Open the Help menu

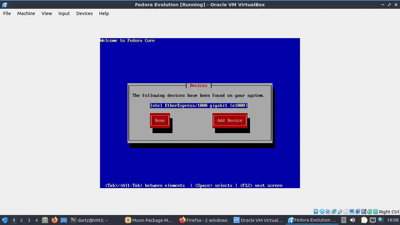[104, 13]
